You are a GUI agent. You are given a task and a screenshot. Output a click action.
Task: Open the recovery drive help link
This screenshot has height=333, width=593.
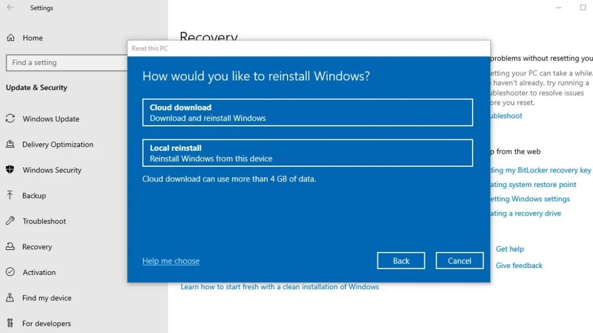pyautogui.click(x=531, y=213)
